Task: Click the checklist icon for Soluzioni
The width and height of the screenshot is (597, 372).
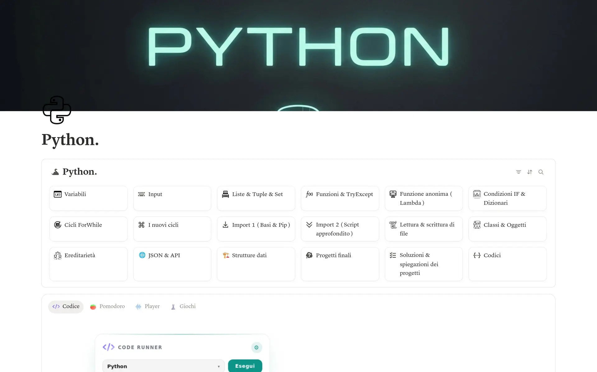Action: click(393, 255)
